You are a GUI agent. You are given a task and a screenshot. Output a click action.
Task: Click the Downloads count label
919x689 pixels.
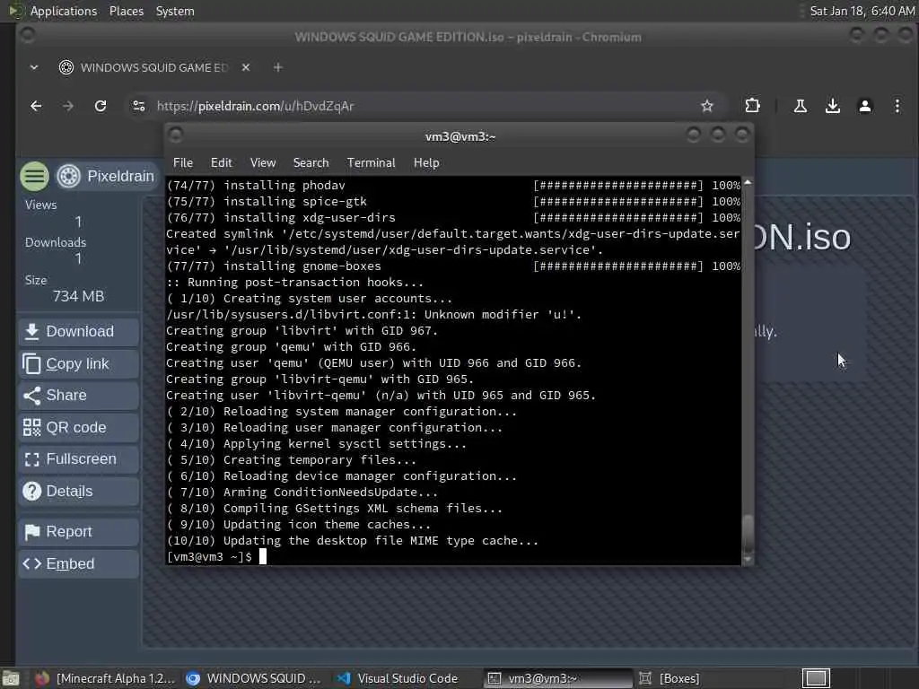click(56, 242)
